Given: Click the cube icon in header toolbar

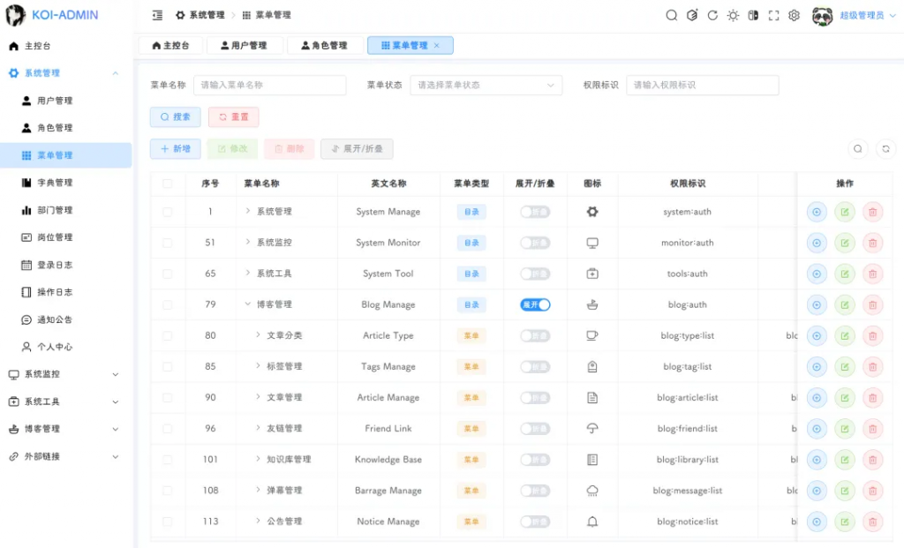Looking at the screenshot, I should [x=692, y=16].
